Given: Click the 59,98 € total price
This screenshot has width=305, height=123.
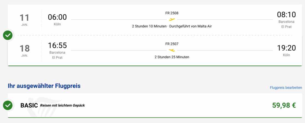Looking at the screenshot, I should 284,105.
